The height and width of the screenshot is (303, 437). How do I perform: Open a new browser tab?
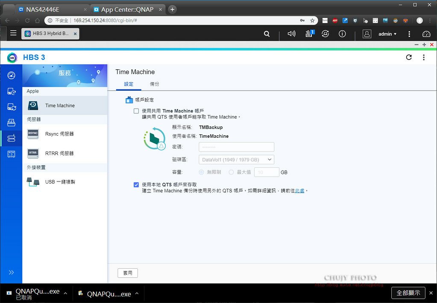click(172, 9)
